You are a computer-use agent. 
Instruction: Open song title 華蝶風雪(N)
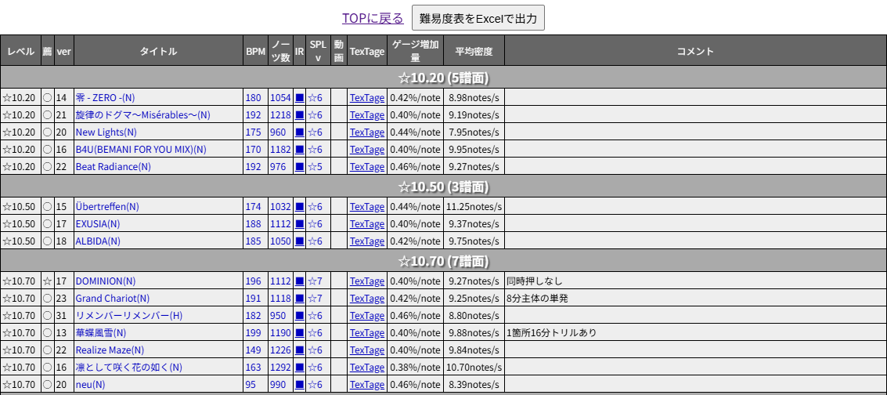point(101,333)
